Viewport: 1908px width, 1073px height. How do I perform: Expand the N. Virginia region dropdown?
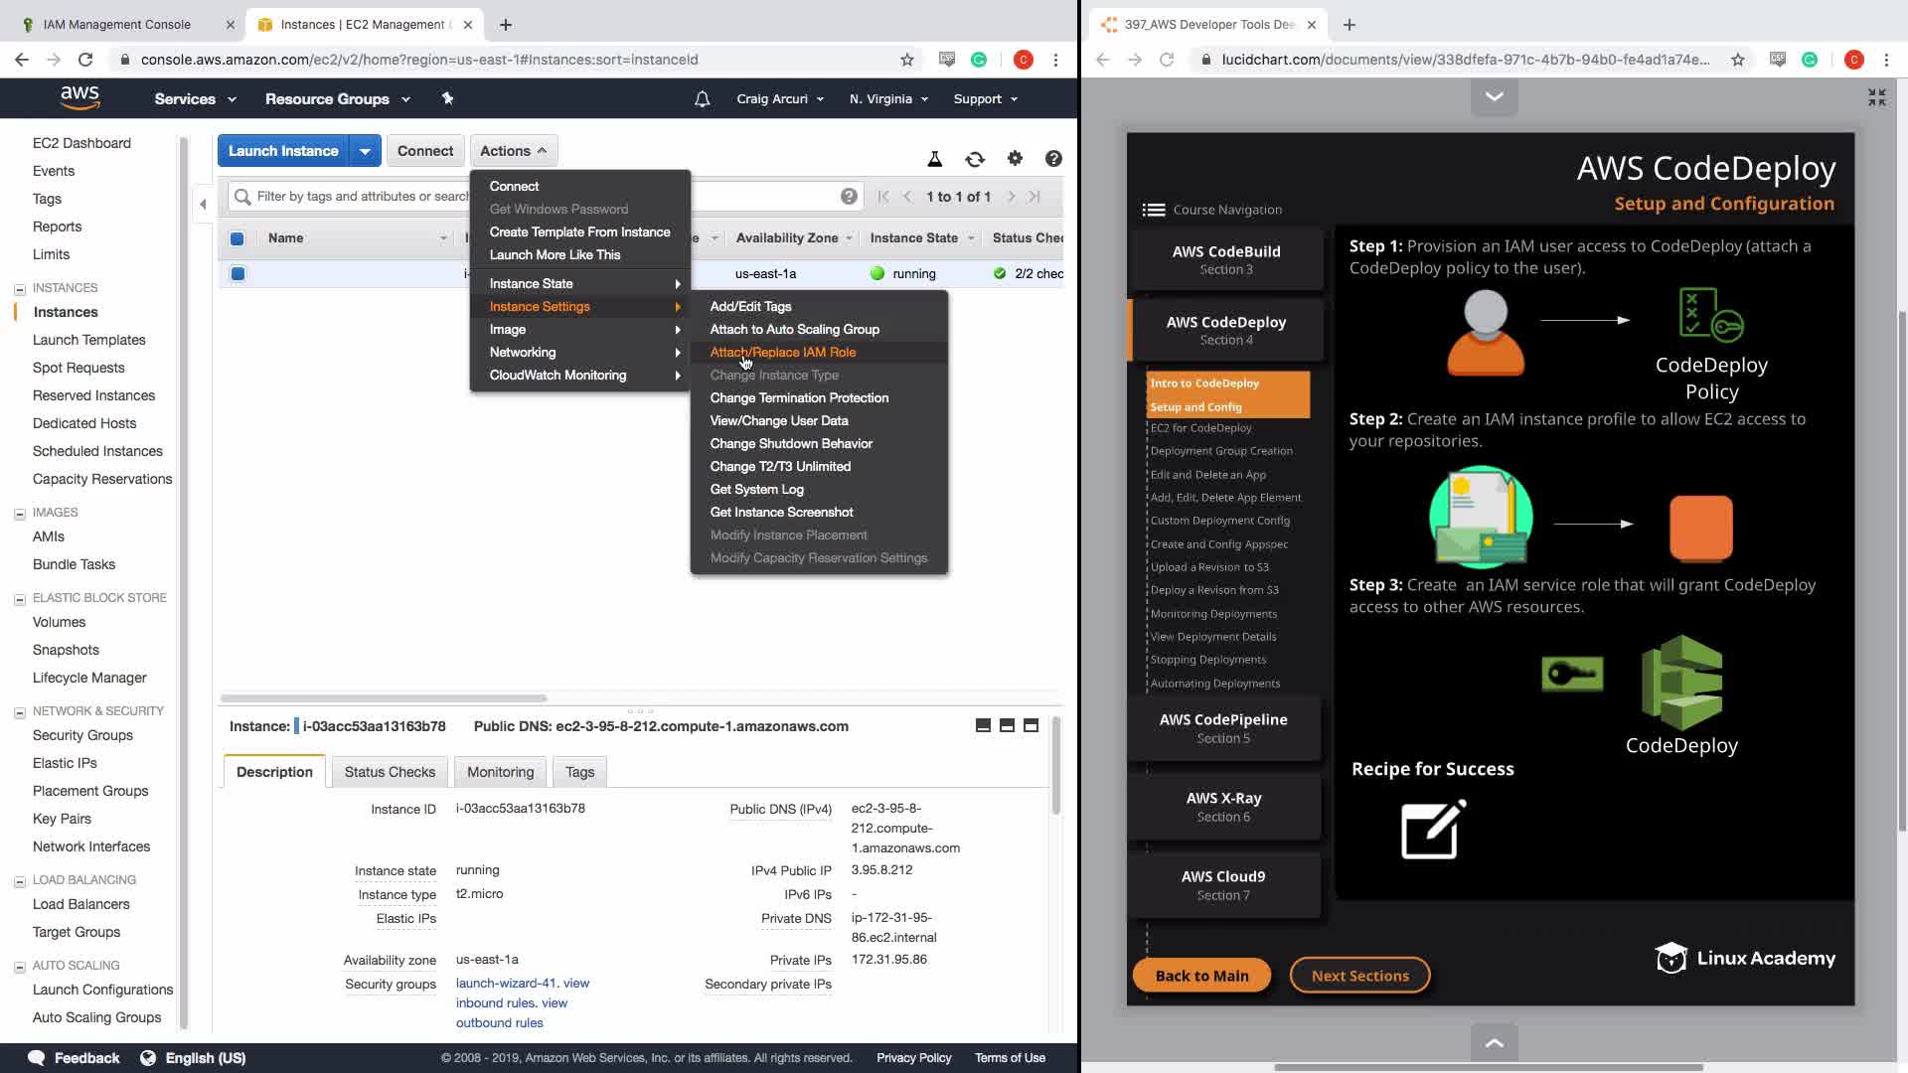[888, 99]
